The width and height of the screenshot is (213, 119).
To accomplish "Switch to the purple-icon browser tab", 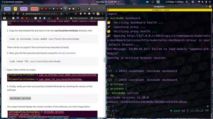I will (70, 9).
